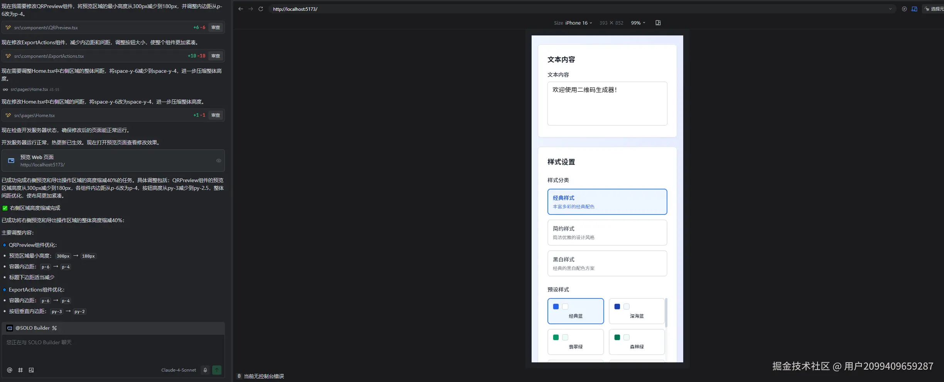944x382 pixels.
Task: Select the 经典样式 style category
Action: pos(607,202)
